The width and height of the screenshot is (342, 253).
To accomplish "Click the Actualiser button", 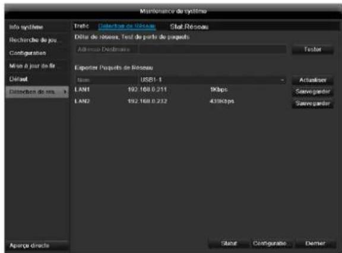I will pyautogui.click(x=312, y=80).
